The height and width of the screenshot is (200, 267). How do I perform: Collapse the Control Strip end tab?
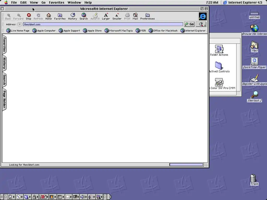click(109, 197)
